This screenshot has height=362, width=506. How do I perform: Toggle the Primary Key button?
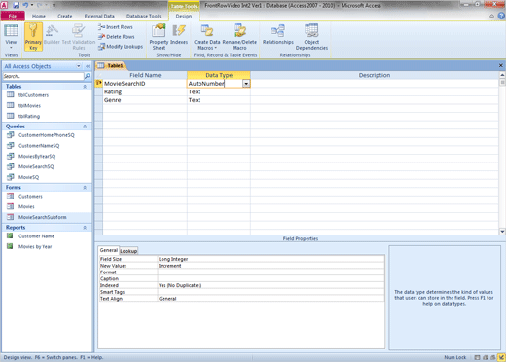[33, 36]
